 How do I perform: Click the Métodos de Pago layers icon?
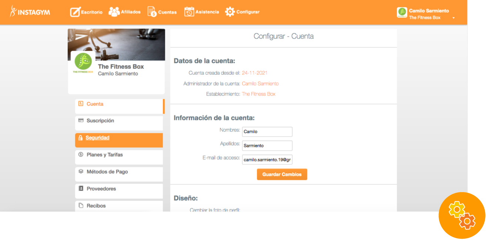click(x=81, y=172)
